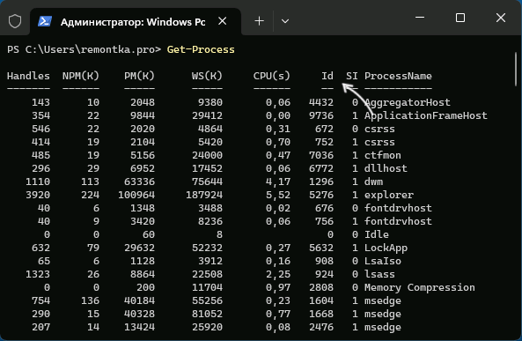The height and width of the screenshot is (341, 522).
Task: Click the Memory Compression process name
Action: 420,287
